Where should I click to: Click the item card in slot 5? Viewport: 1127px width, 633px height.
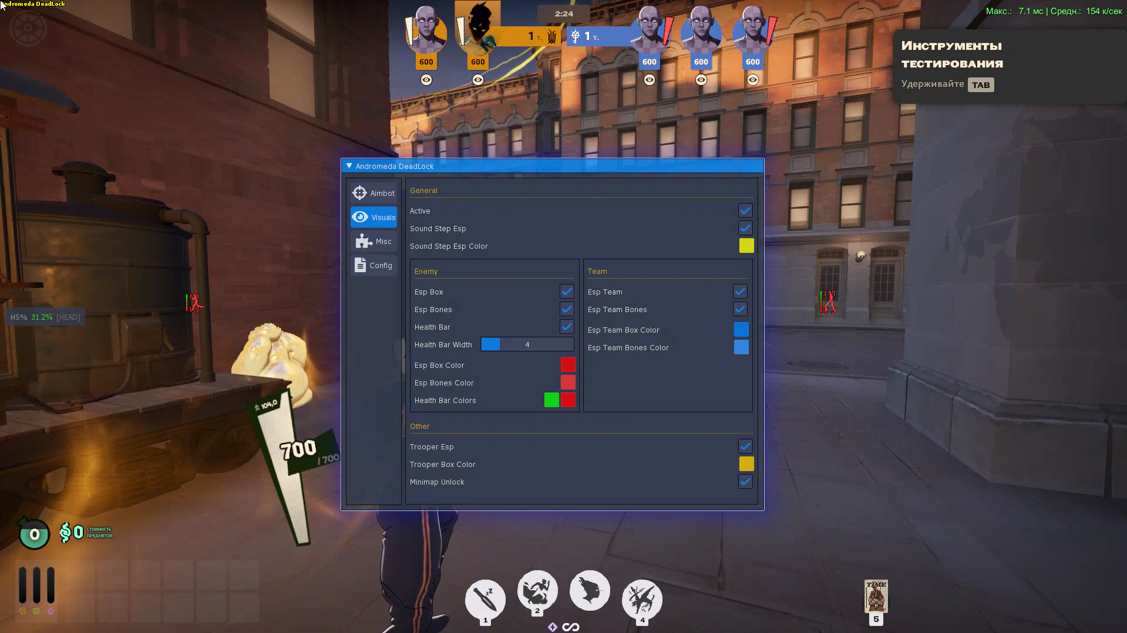[876, 596]
